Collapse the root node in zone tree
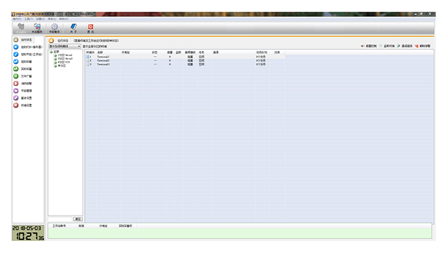Screen dimensions: 447x253 [x=51, y=52]
